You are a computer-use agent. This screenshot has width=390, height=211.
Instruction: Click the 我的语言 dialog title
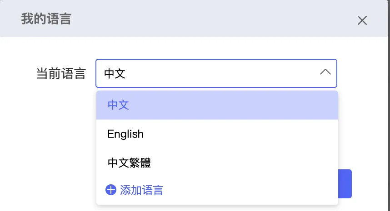[x=46, y=19]
